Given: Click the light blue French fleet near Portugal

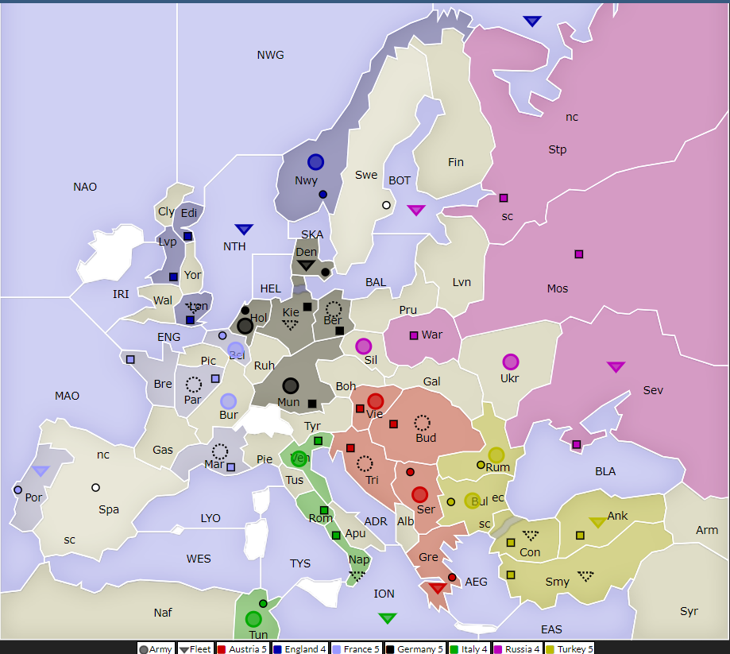Looking at the screenshot, I should pos(41,471).
